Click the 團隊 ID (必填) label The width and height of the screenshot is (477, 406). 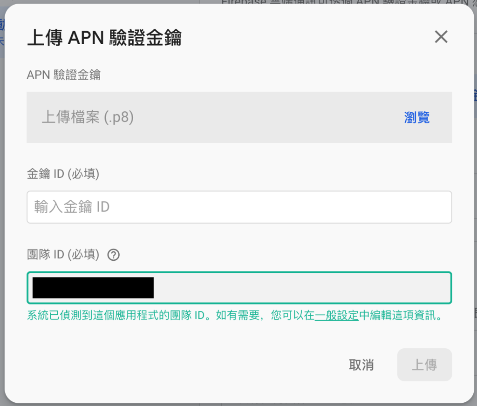[x=63, y=255]
